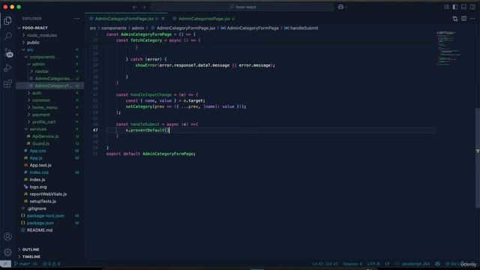The width and height of the screenshot is (480, 270).
Task: Go forward with the navigation arrow
Action: [143, 7]
